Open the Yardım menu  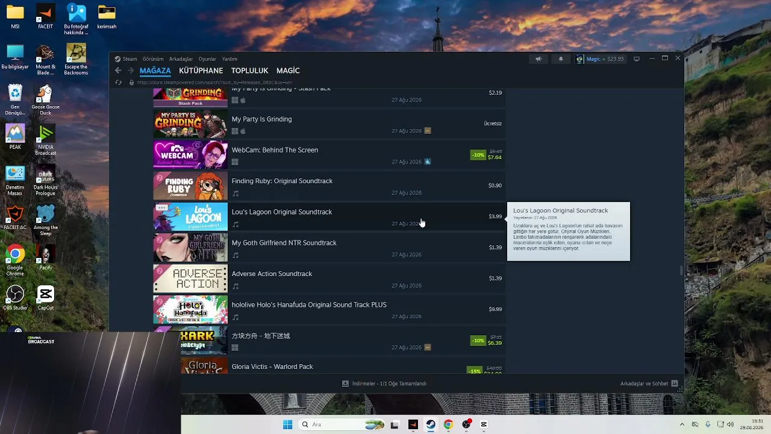[x=229, y=59]
